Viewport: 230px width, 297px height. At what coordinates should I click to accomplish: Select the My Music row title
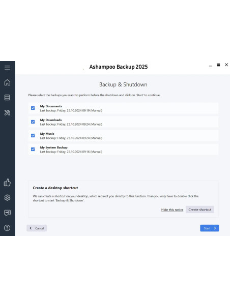pyautogui.click(x=47, y=134)
